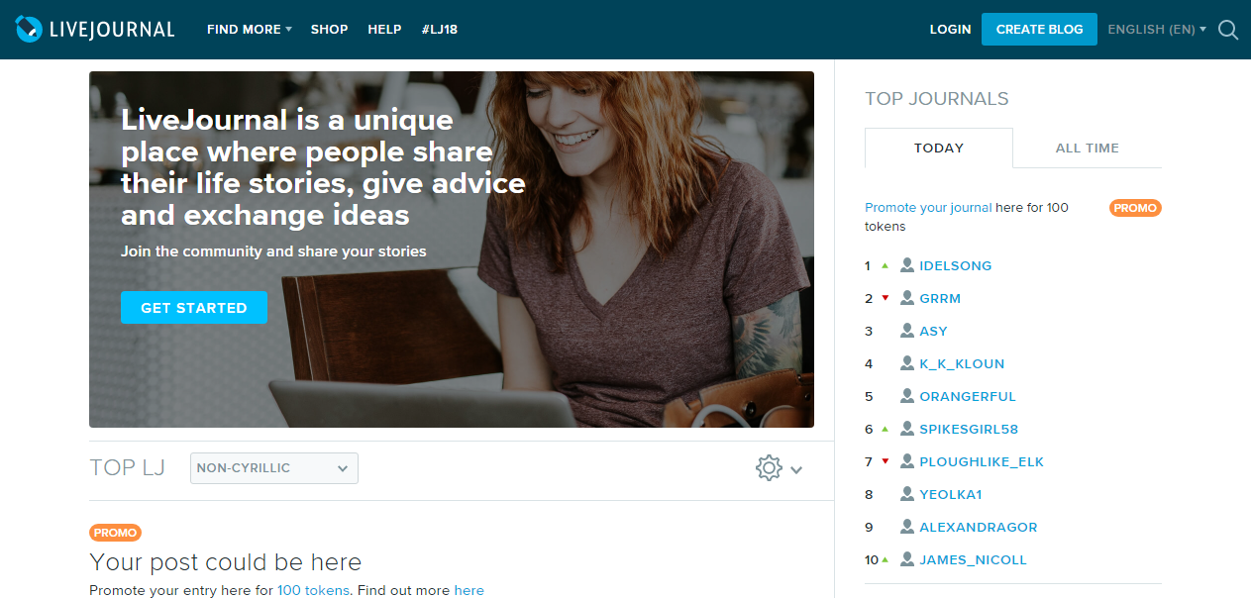Click the LiveJournal logo icon
The image size is (1251, 598).
pyautogui.click(x=30, y=30)
